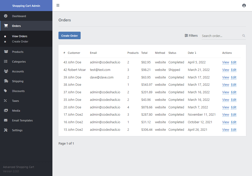The image size is (252, 176).
Task: View order 38 totaling $543.97
Action: point(226,84)
